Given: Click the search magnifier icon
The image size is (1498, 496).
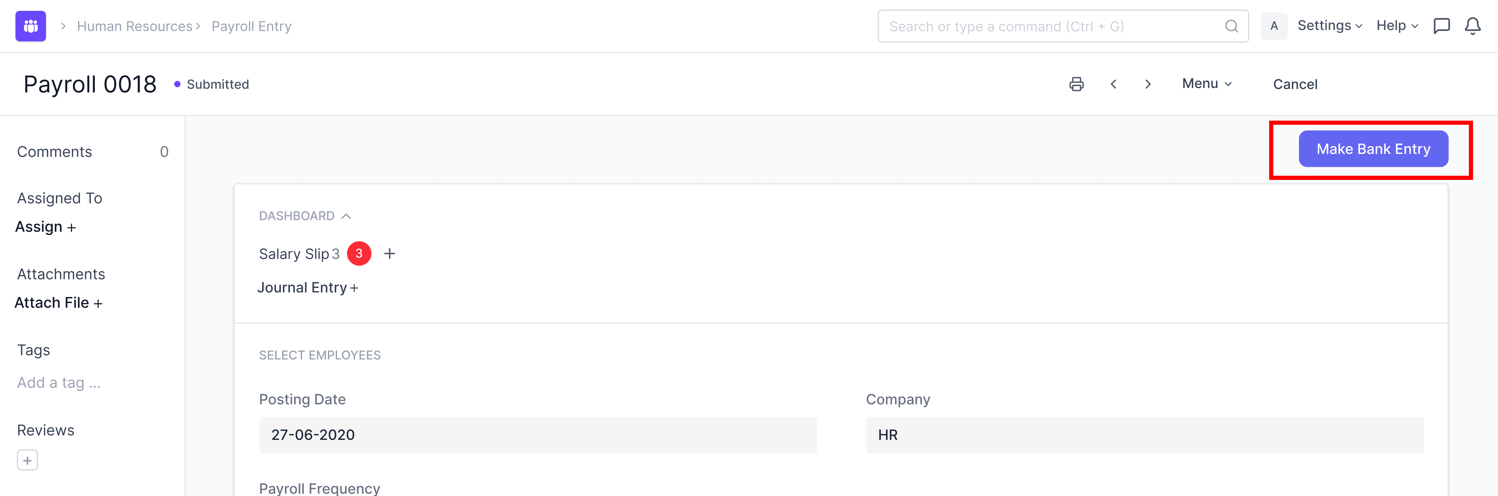Looking at the screenshot, I should coord(1231,26).
